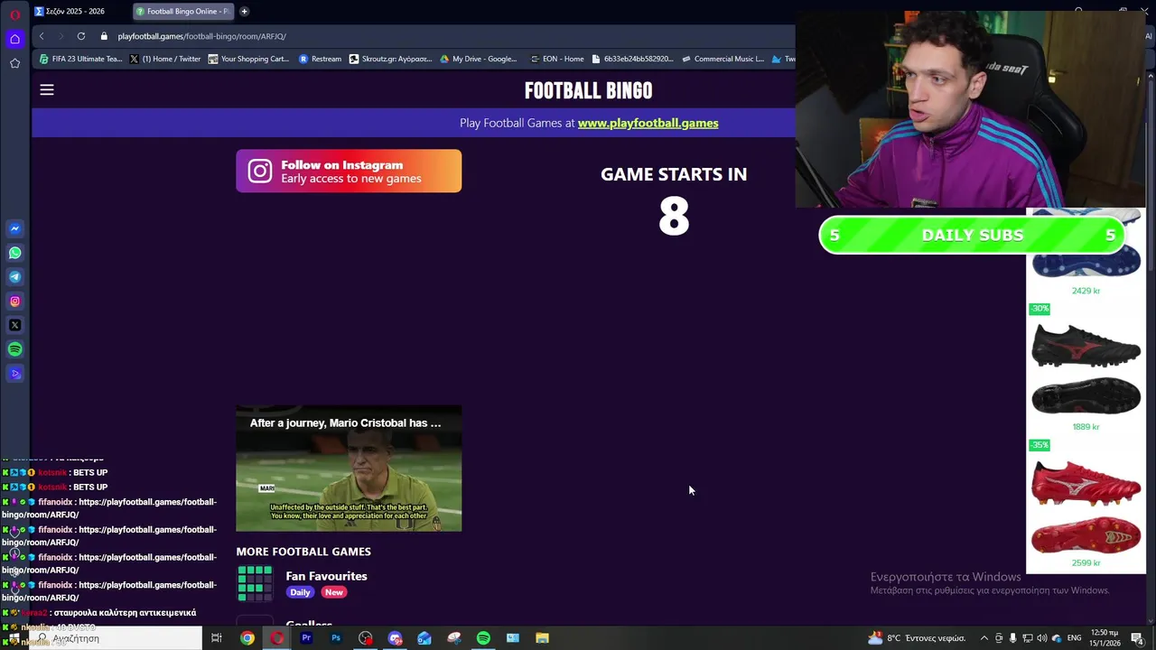This screenshot has height=650, width=1156.
Task: Open the Opera menu logo
Action: tap(14, 14)
